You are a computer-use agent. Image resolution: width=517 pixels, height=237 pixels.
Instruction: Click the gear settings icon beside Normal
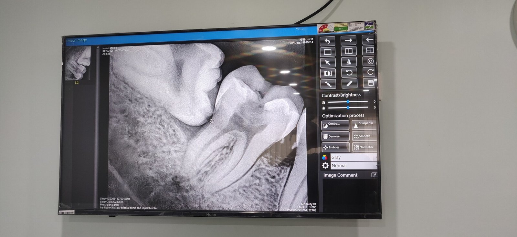pyautogui.click(x=325, y=166)
